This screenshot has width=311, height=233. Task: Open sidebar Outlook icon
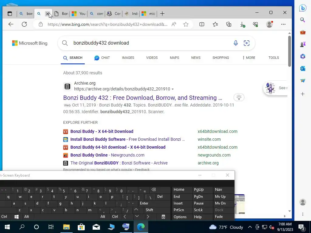pyautogui.click(x=303, y=69)
